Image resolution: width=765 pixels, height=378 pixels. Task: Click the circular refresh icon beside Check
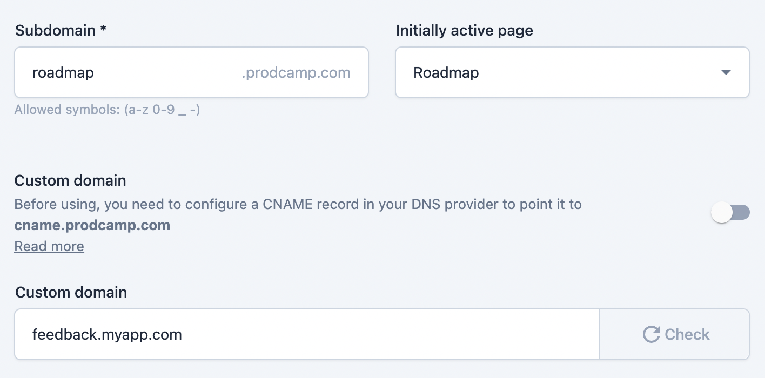click(652, 334)
